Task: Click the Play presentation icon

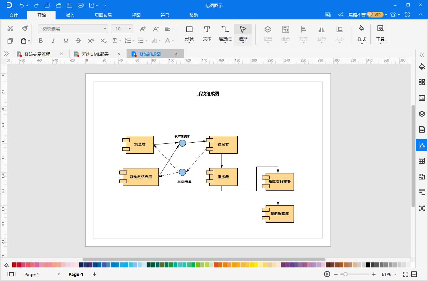Action: coord(327,274)
